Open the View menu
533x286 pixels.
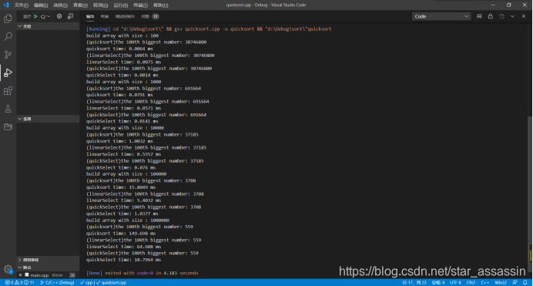tap(80, 5)
